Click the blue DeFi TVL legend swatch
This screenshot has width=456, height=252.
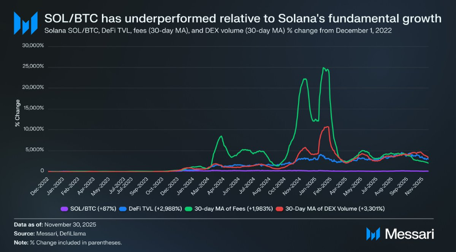pyautogui.click(x=123, y=208)
